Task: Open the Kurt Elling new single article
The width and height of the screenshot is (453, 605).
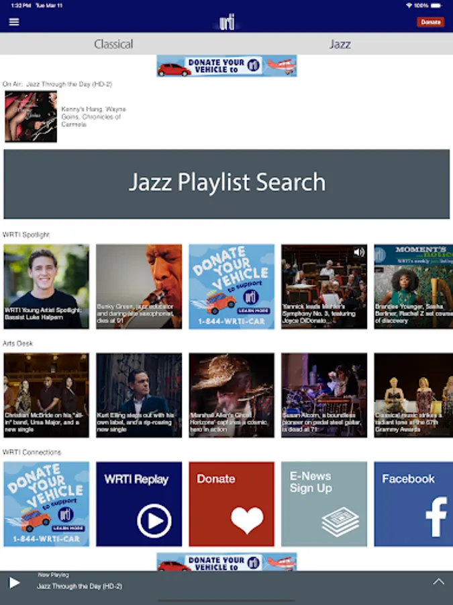Action: [x=139, y=395]
